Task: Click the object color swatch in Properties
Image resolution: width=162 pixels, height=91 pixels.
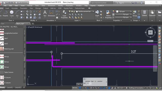Action: tap(117, 11)
